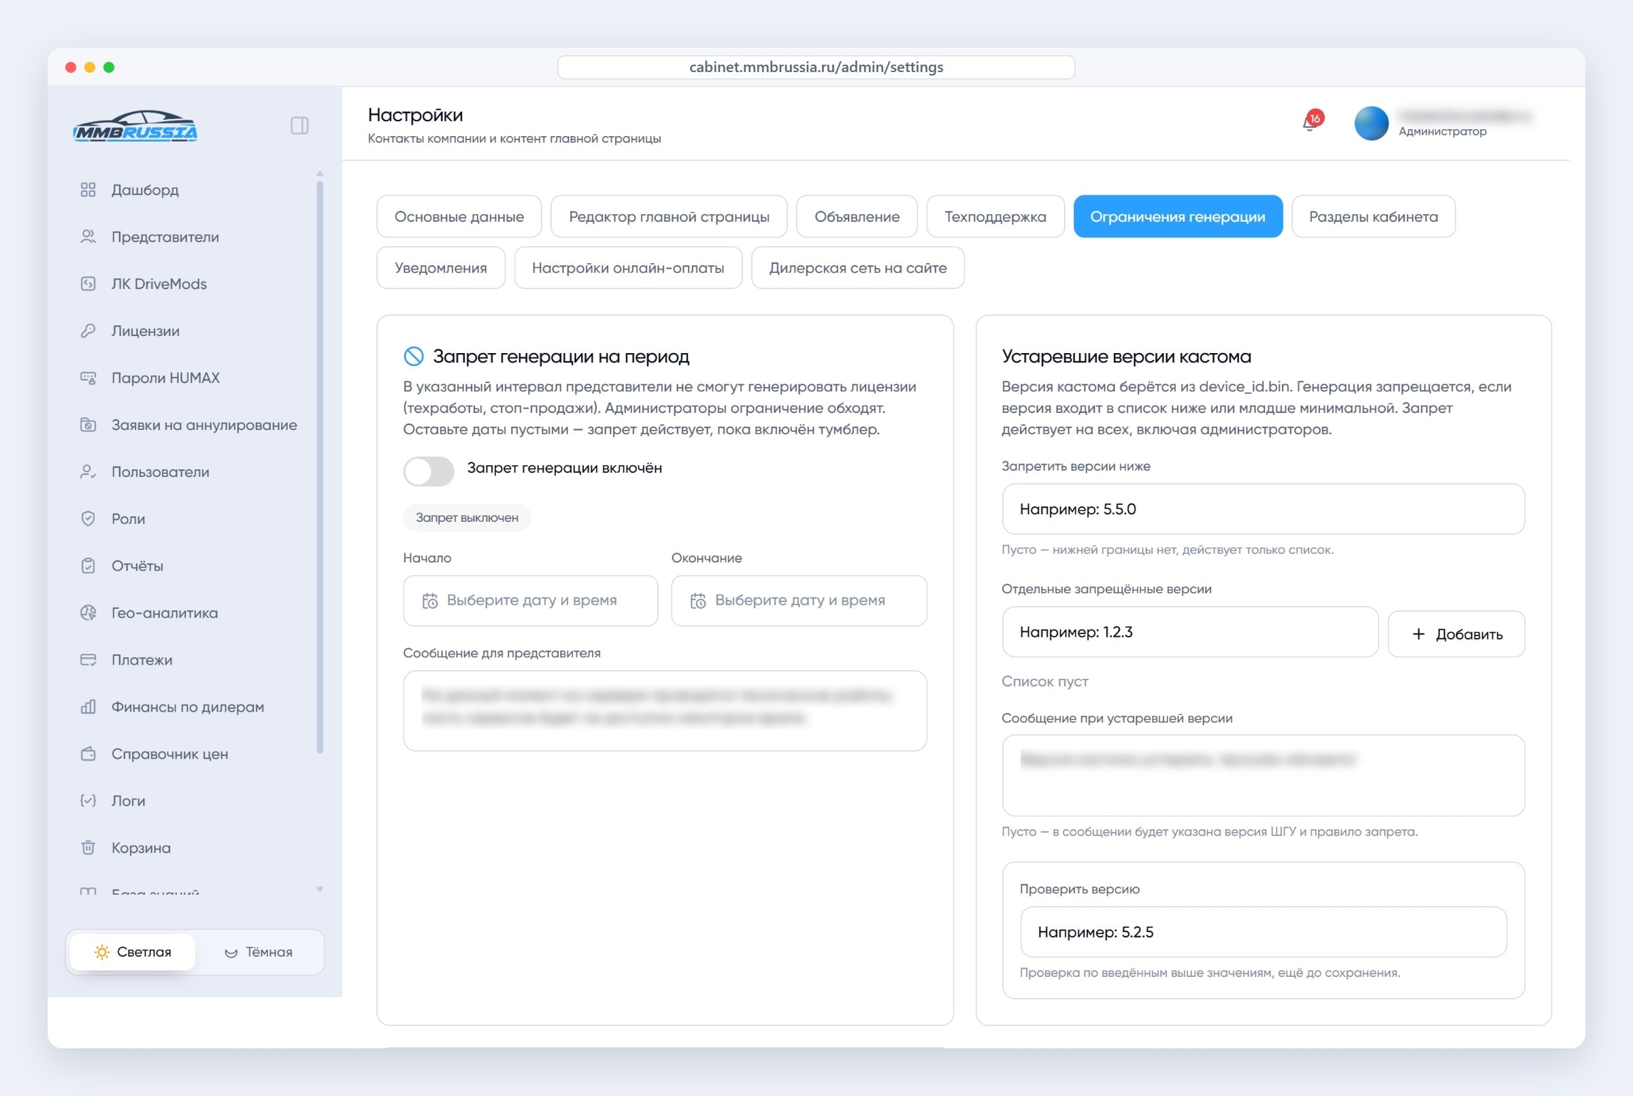
Task: Click the Сообщение для представителя textarea
Action: pos(665,711)
